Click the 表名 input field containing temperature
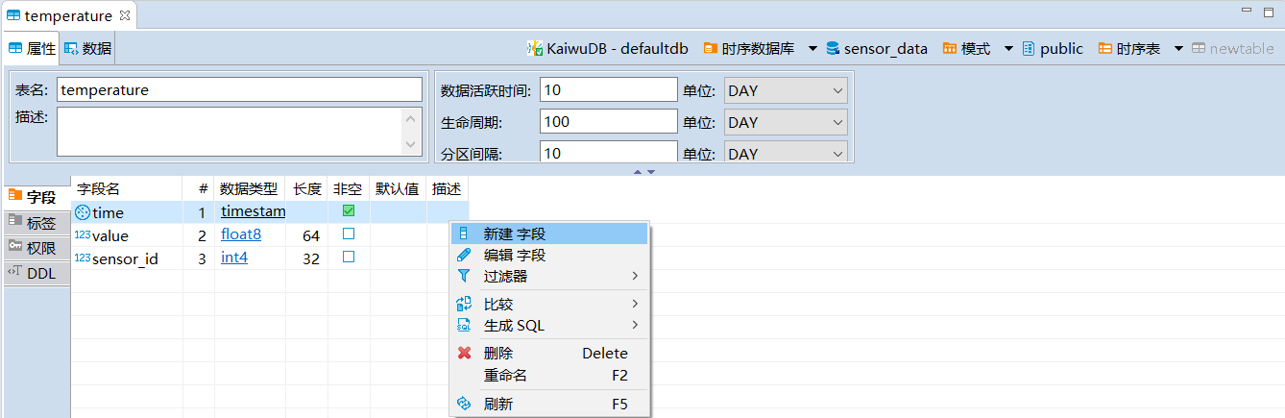 coord(239,90)
